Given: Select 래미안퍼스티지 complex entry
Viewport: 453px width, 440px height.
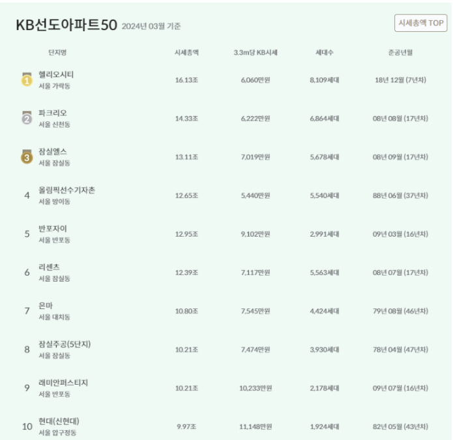Looking at the screenshot, I should click(63, 383).
